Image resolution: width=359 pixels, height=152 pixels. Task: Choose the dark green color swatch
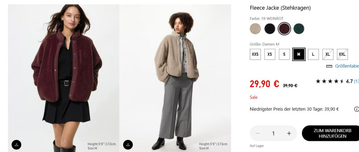pyautogui.click(x=299, y=29)
